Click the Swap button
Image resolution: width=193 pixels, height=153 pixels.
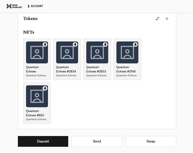(x=151, y=141)
